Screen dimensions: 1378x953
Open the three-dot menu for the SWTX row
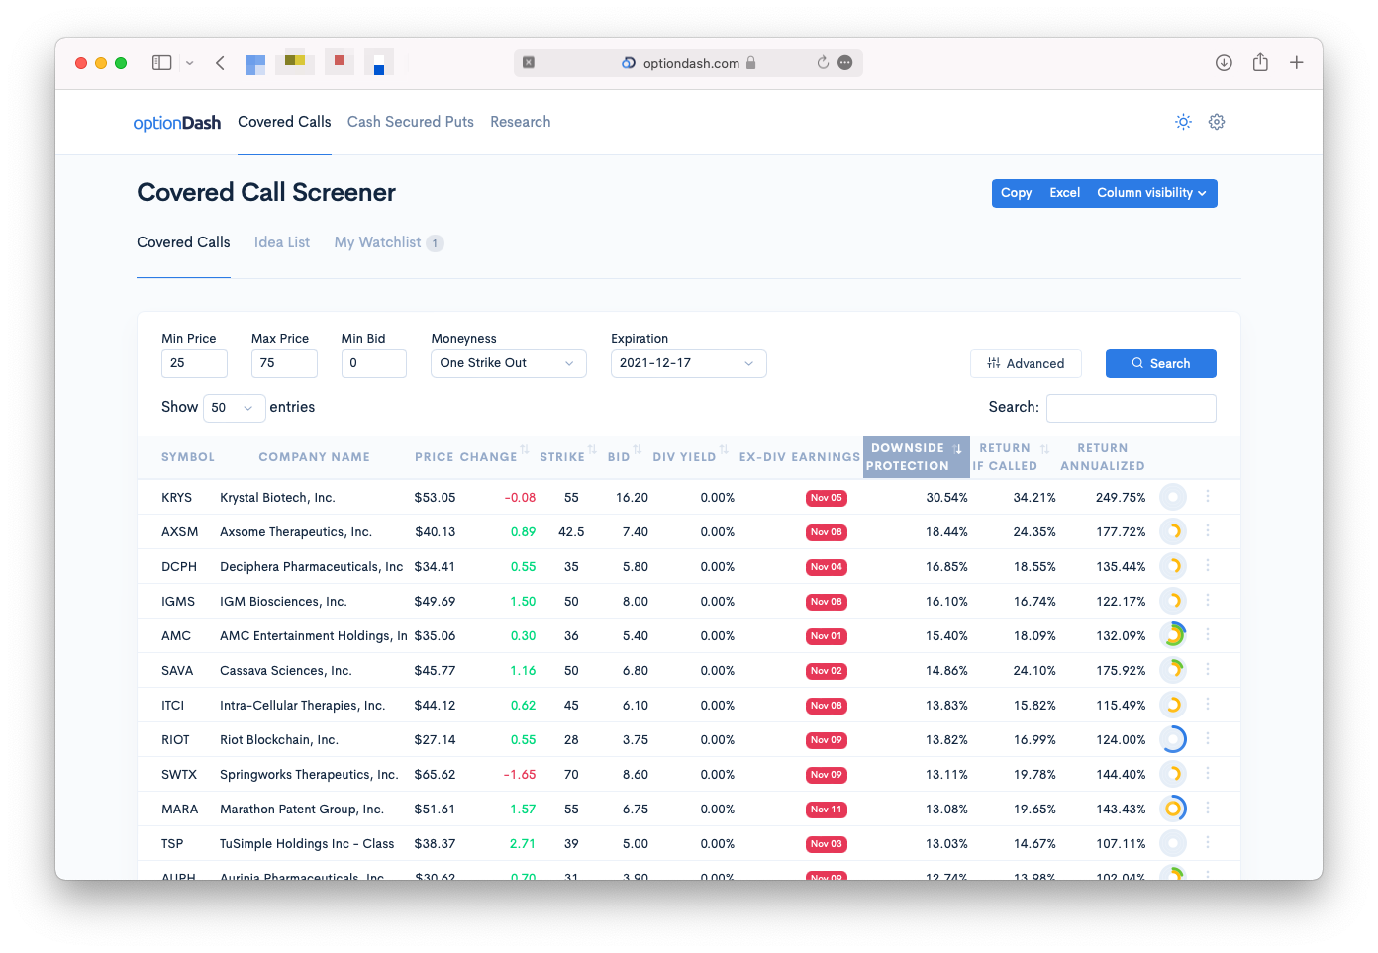1208,773
